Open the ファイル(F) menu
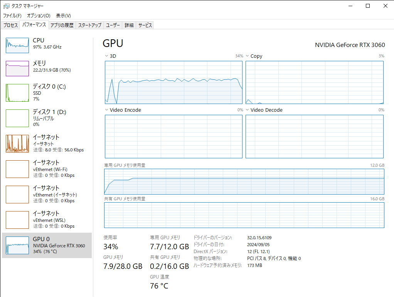Screen dimensions: 394x297 12,15
